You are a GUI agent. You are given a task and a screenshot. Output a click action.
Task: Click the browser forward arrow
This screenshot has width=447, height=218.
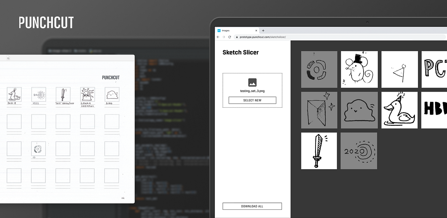224,37
